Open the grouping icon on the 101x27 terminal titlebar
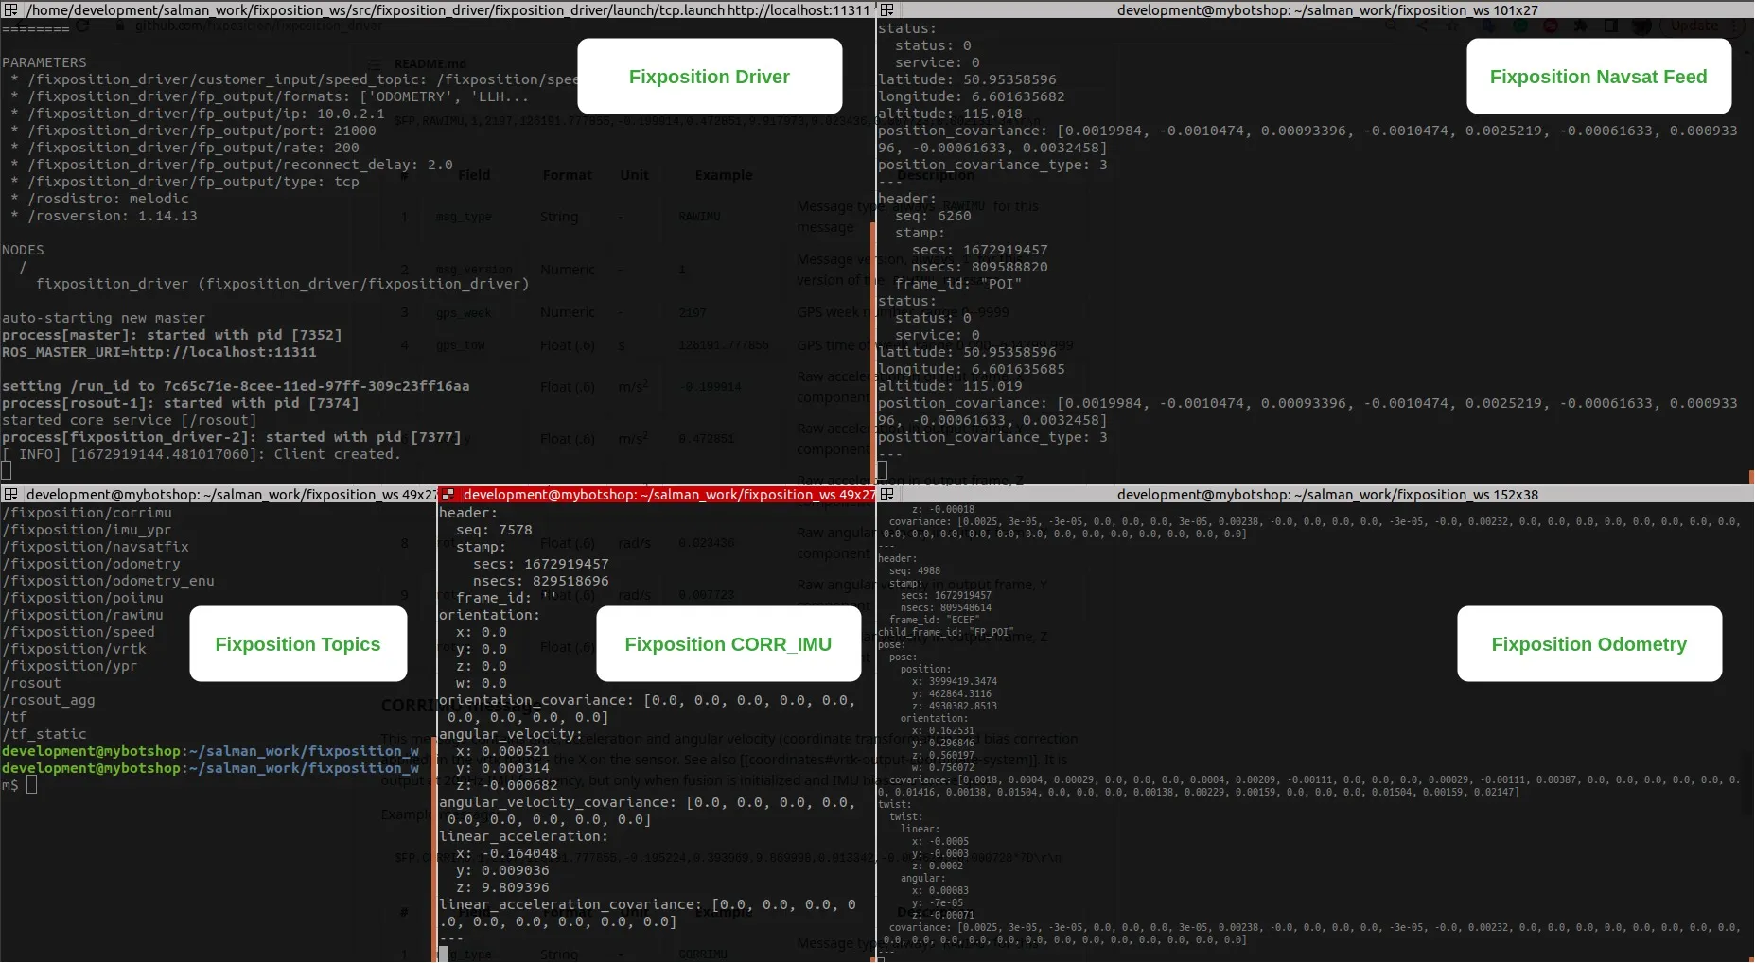 click(887, 9)
